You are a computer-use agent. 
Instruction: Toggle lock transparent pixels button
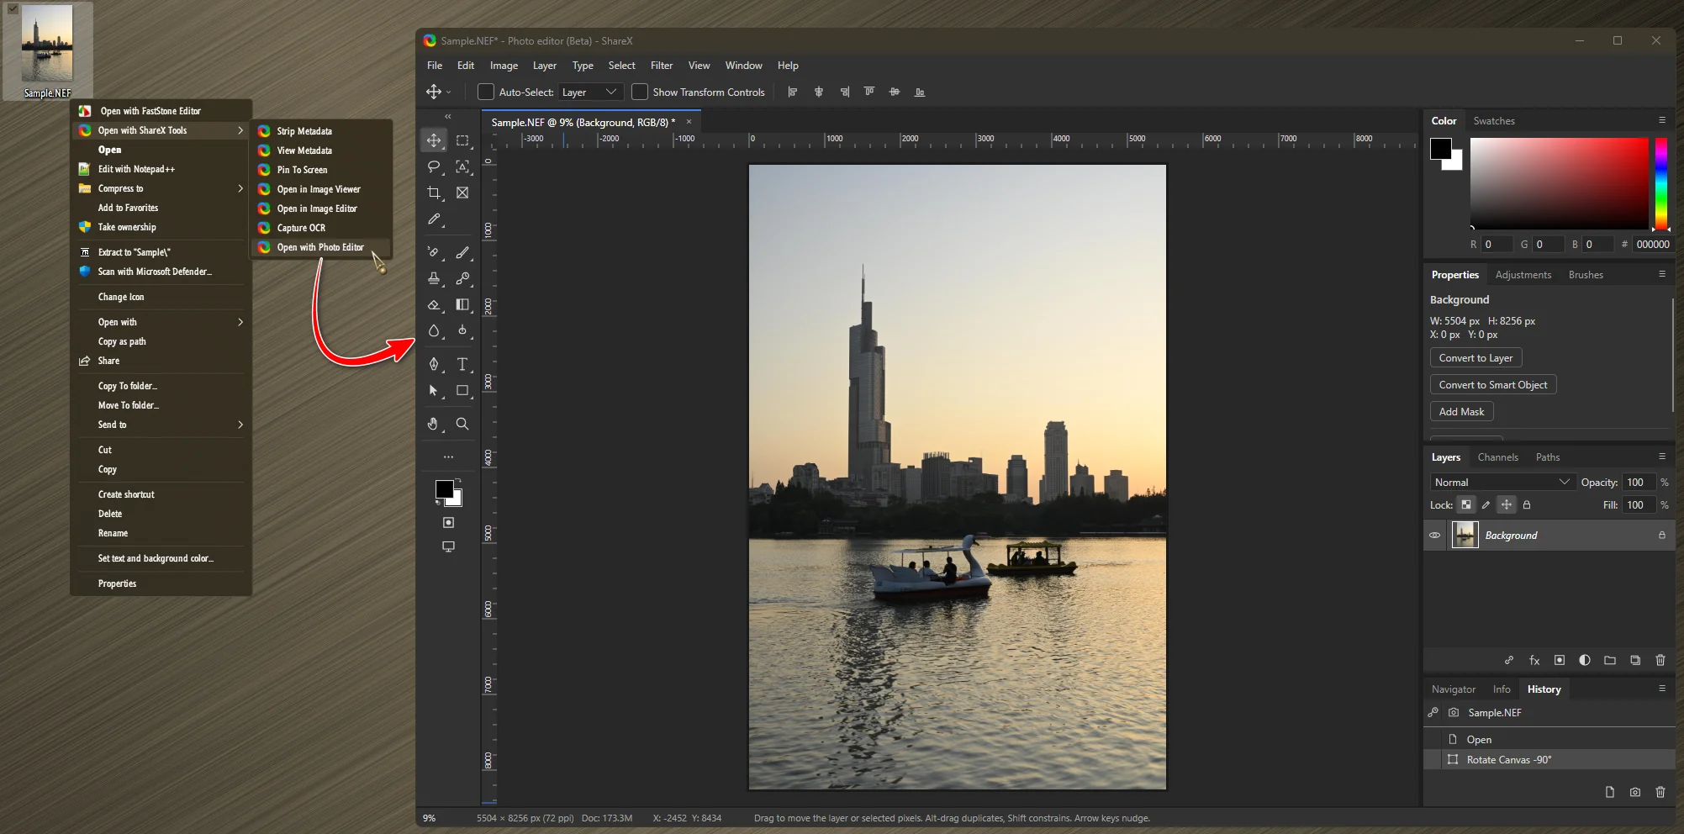[1466, 505]
